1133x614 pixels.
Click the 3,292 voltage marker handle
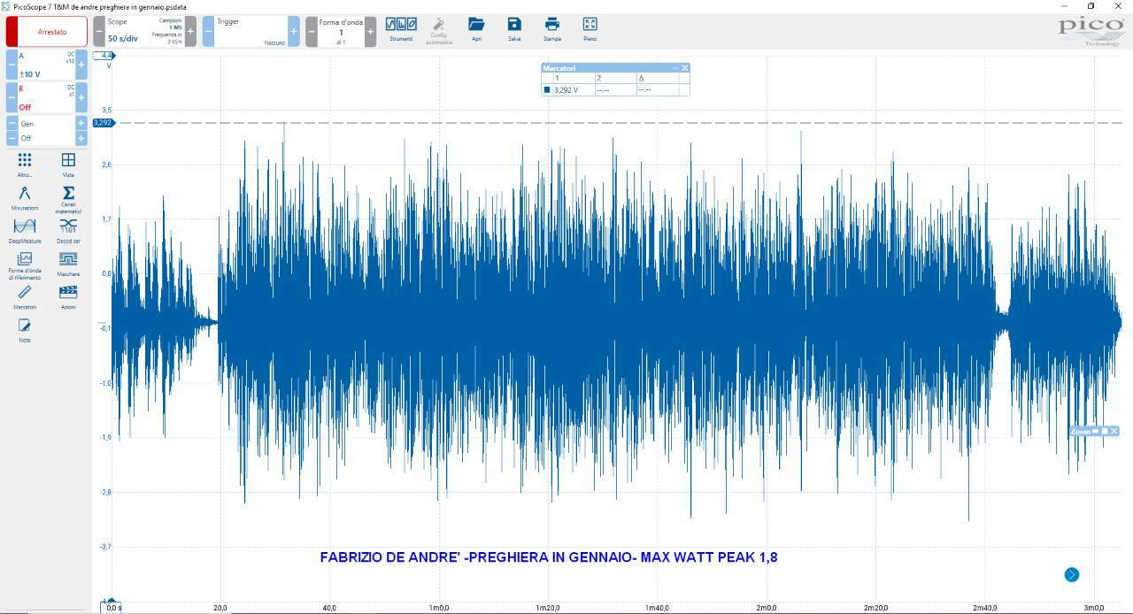tap(103, 122)
